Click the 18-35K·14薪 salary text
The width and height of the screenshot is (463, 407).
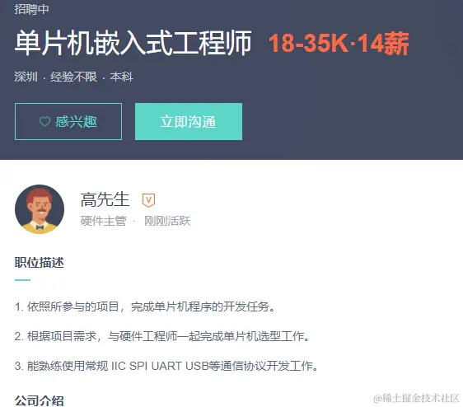click(339, 44)
